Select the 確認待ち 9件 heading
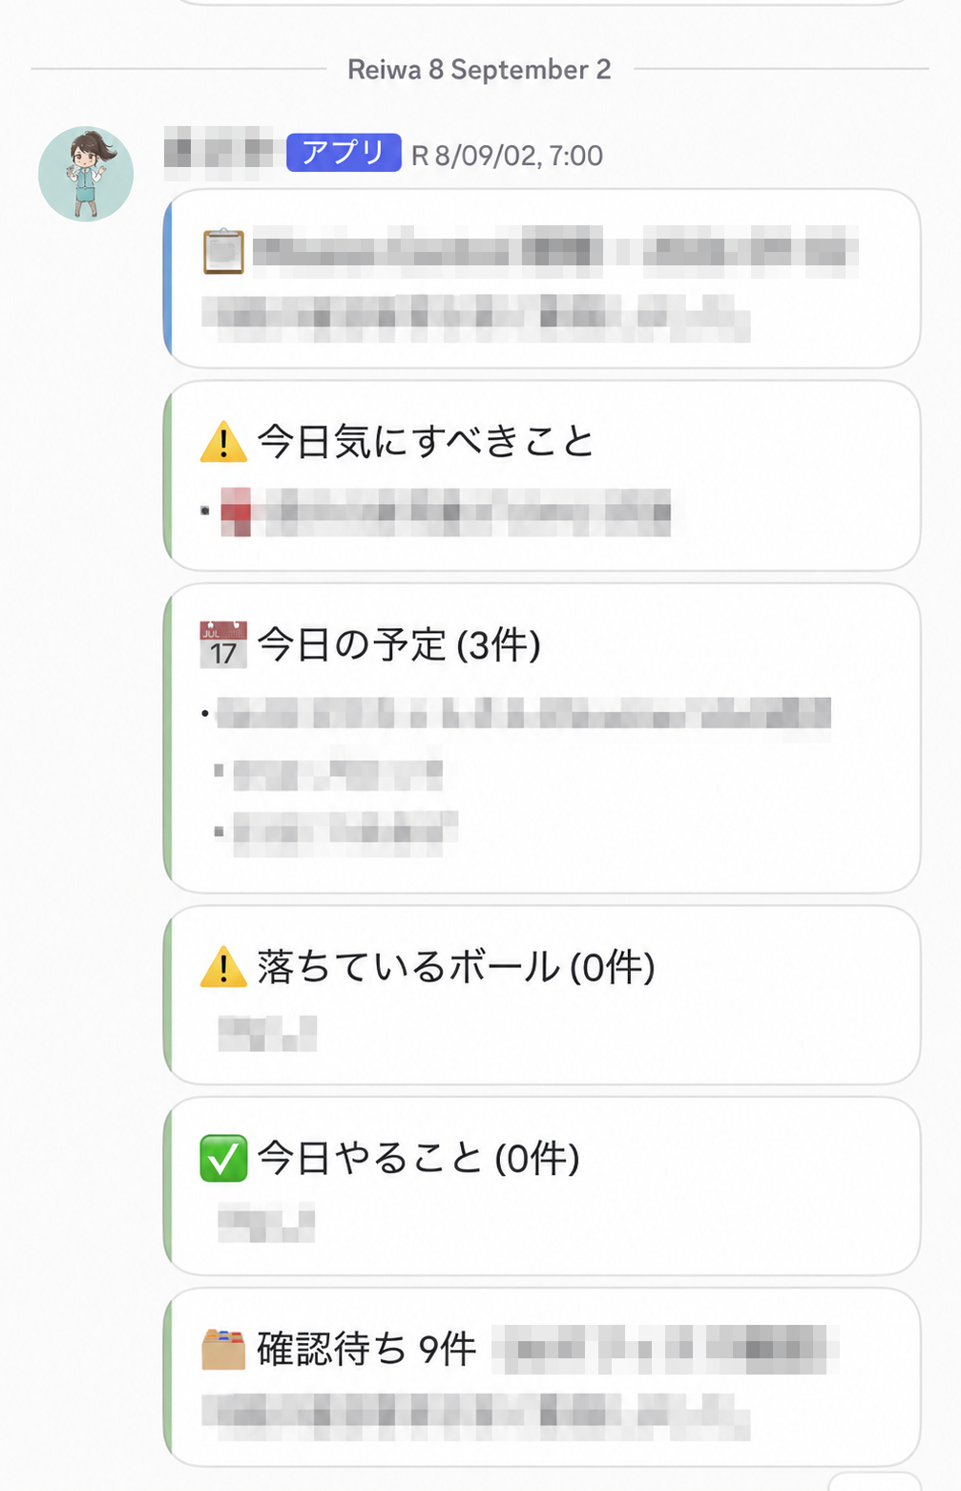 366,1350
